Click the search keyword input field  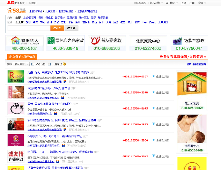(x=29, y=28)
